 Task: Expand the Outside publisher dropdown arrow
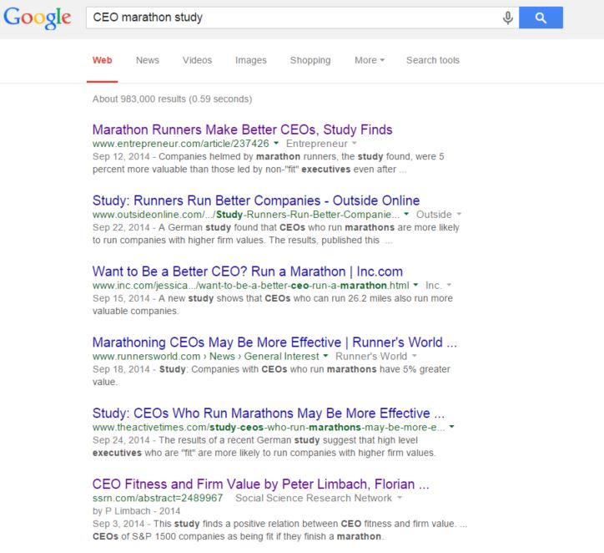(x=459, y=216)
